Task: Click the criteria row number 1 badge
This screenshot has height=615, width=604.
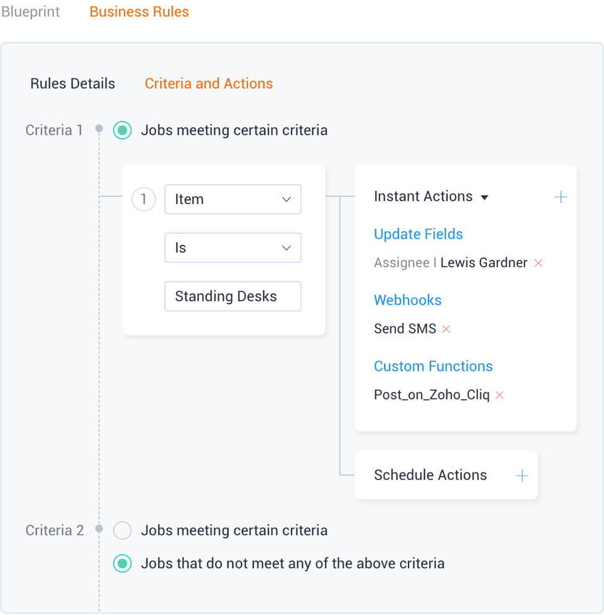Action: click(143, 199)
